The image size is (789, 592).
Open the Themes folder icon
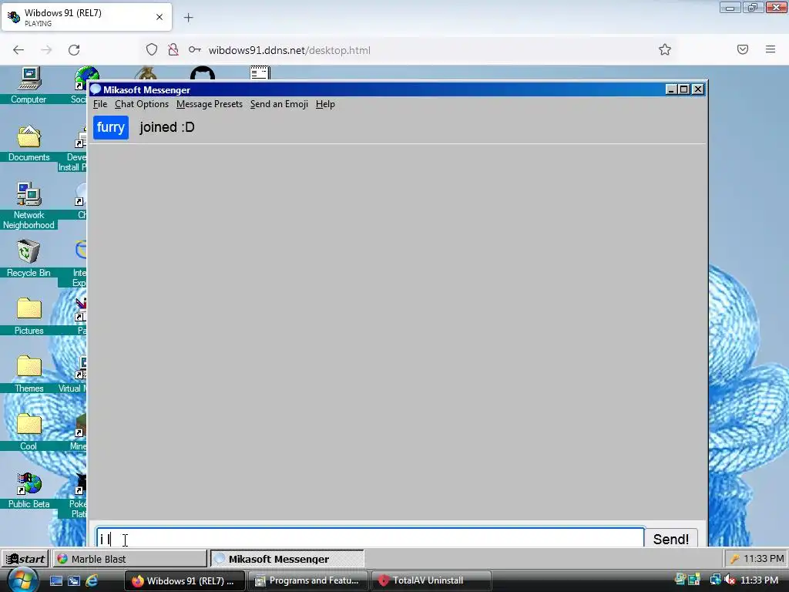(29, 374)
